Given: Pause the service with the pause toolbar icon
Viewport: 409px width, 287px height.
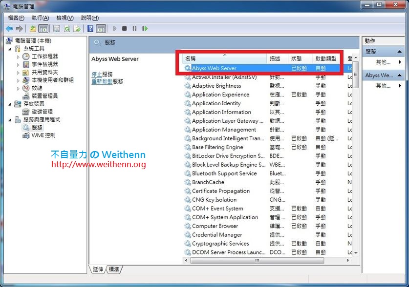Looking at the screenshot, I should (134, 28).
